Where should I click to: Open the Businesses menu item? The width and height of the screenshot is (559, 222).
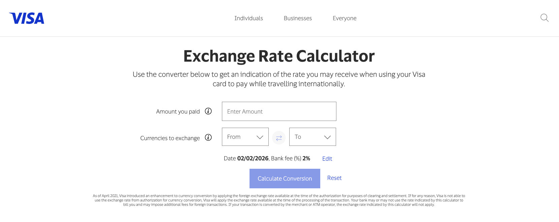pyautogui.click(x=298, y=18)
